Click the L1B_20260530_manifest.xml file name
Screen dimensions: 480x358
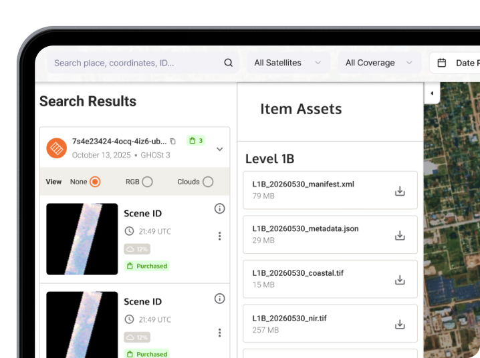[303, 184]
